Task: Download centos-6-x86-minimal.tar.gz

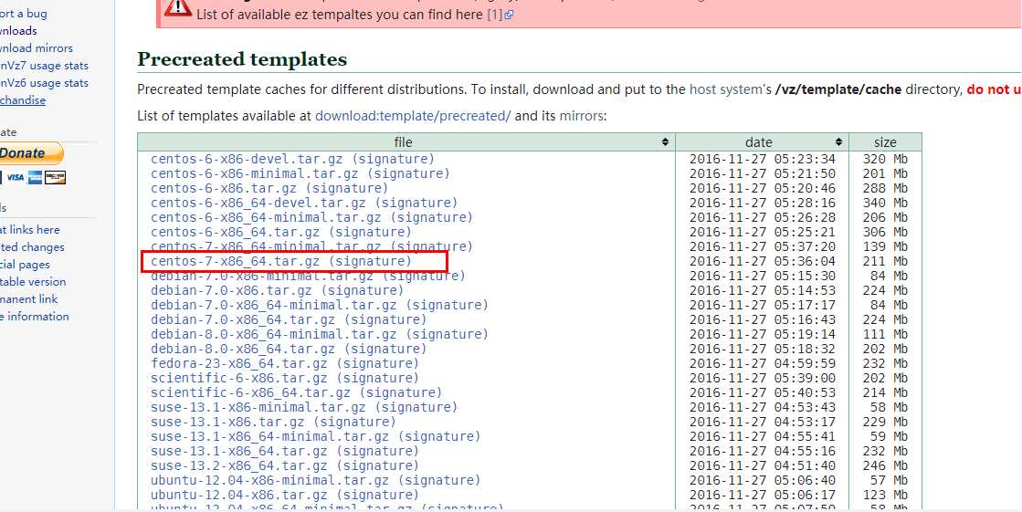Action: pos(254,173)
